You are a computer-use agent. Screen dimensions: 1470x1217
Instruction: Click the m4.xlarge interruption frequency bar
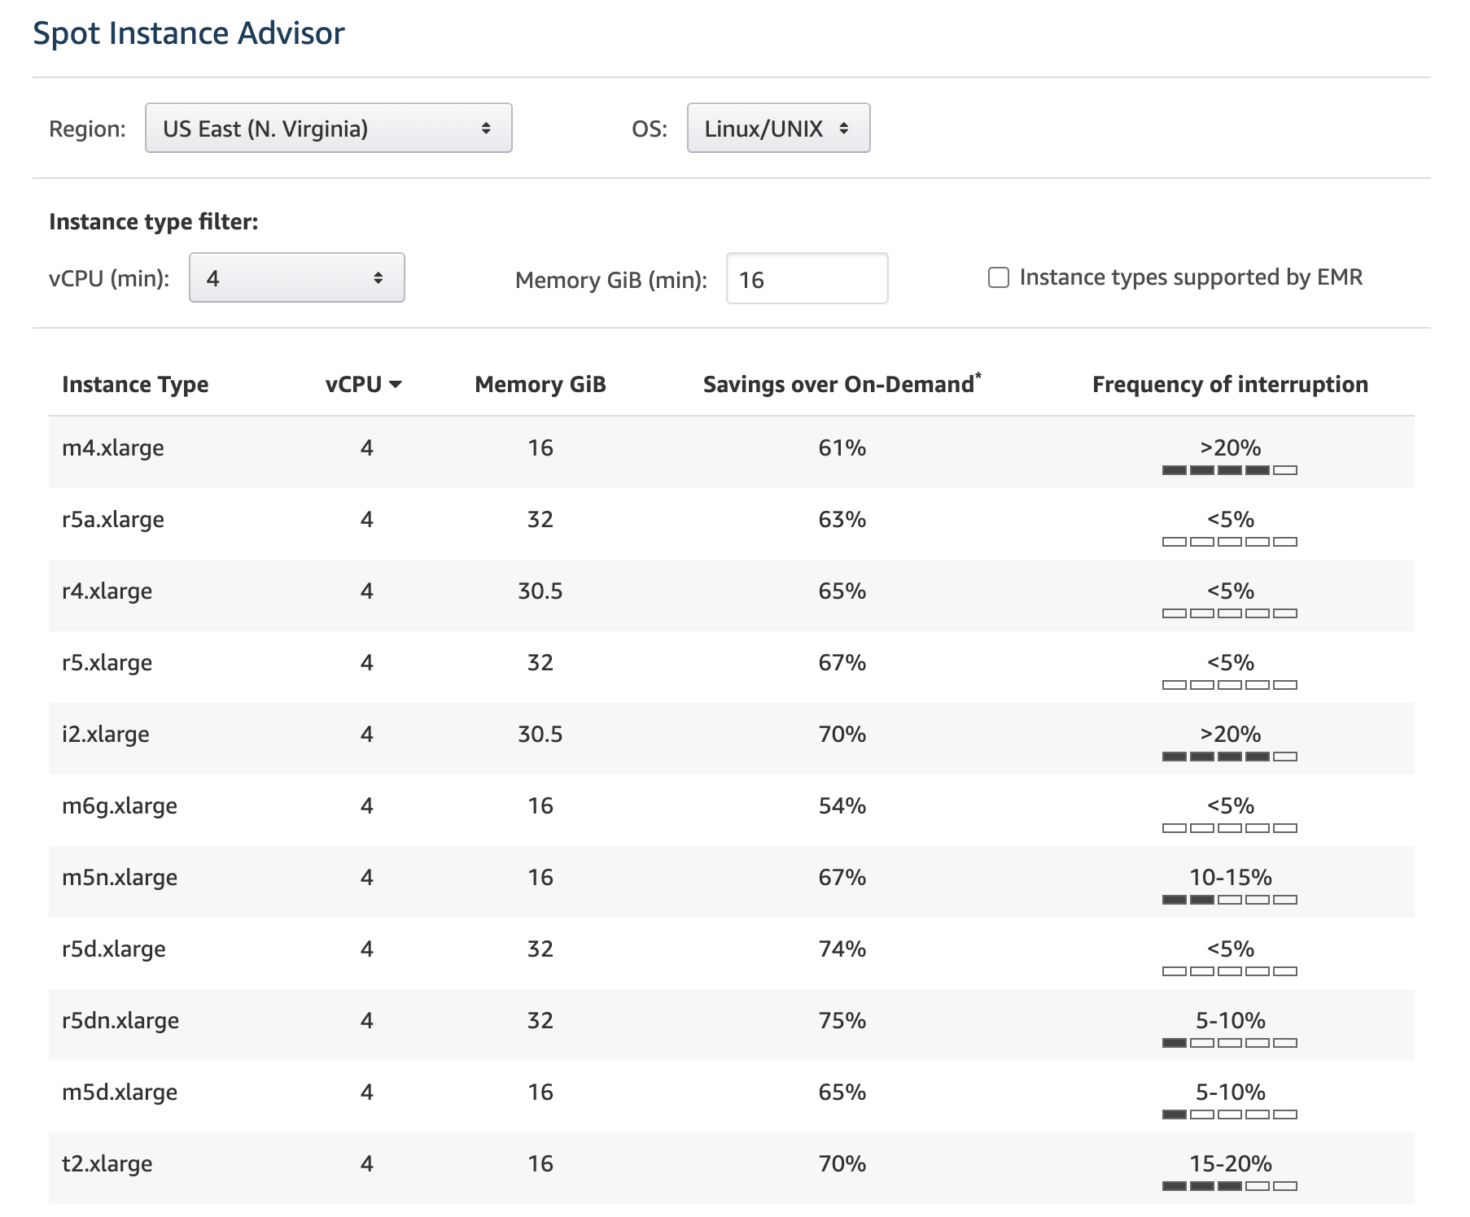(x=1229, y=470)
